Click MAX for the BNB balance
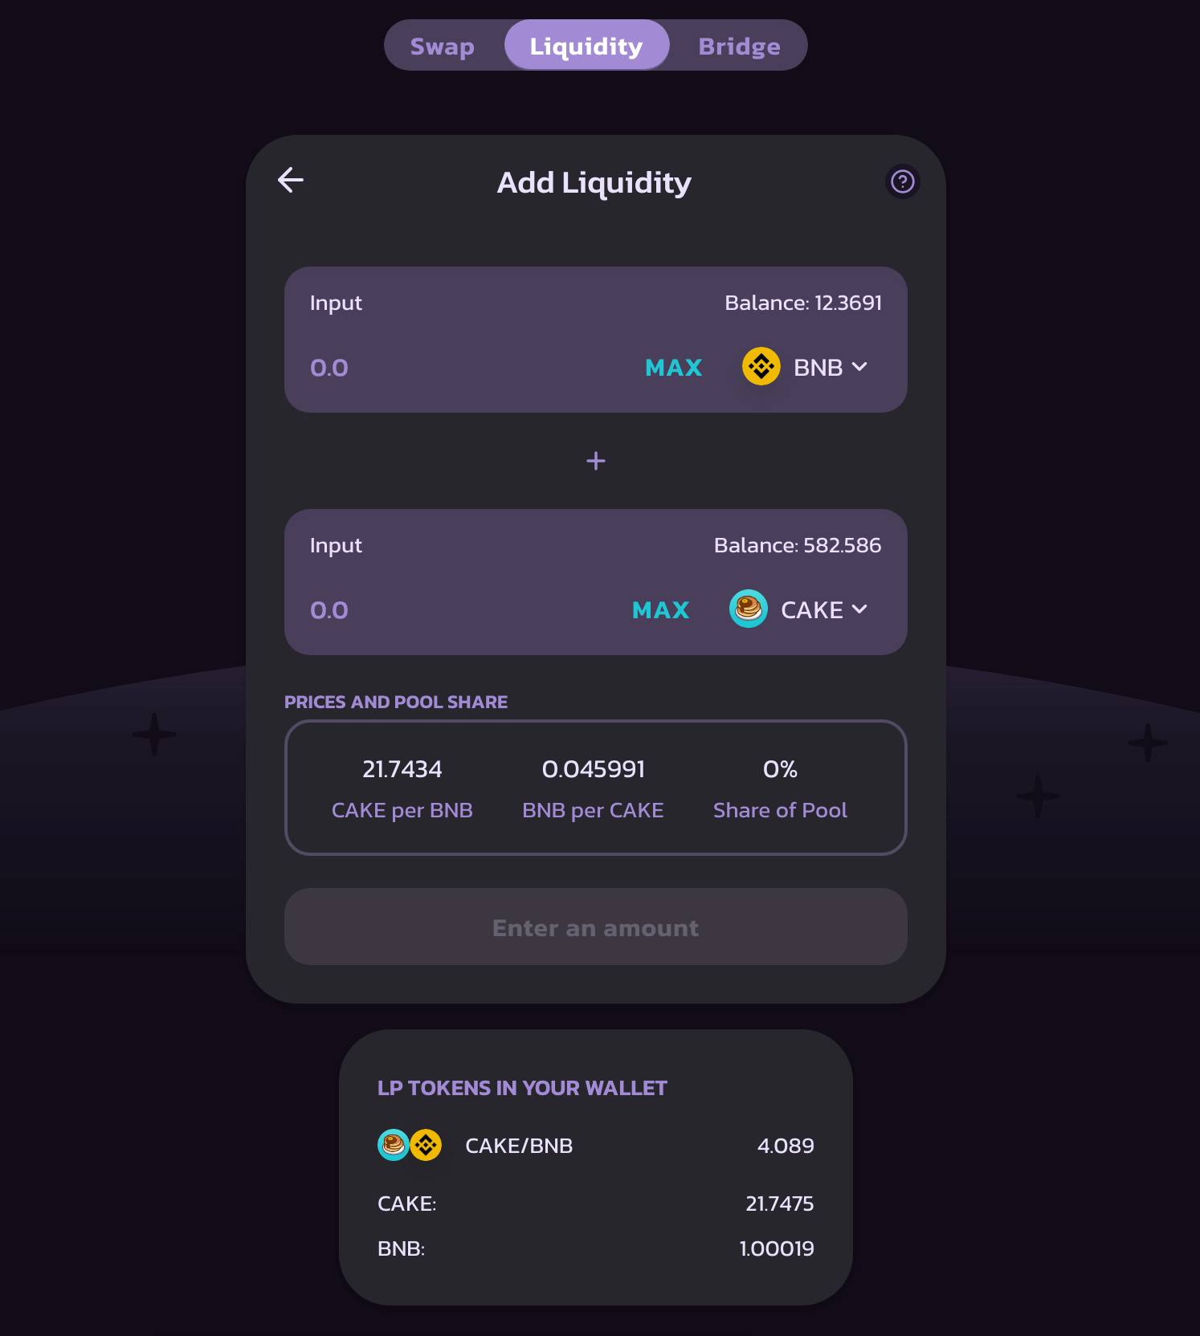1200x1336 pixels. [673, 367]
